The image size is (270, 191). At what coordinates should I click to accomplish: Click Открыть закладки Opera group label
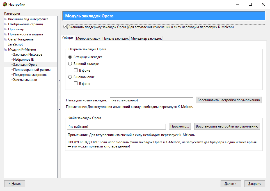[x=87, y=49]
